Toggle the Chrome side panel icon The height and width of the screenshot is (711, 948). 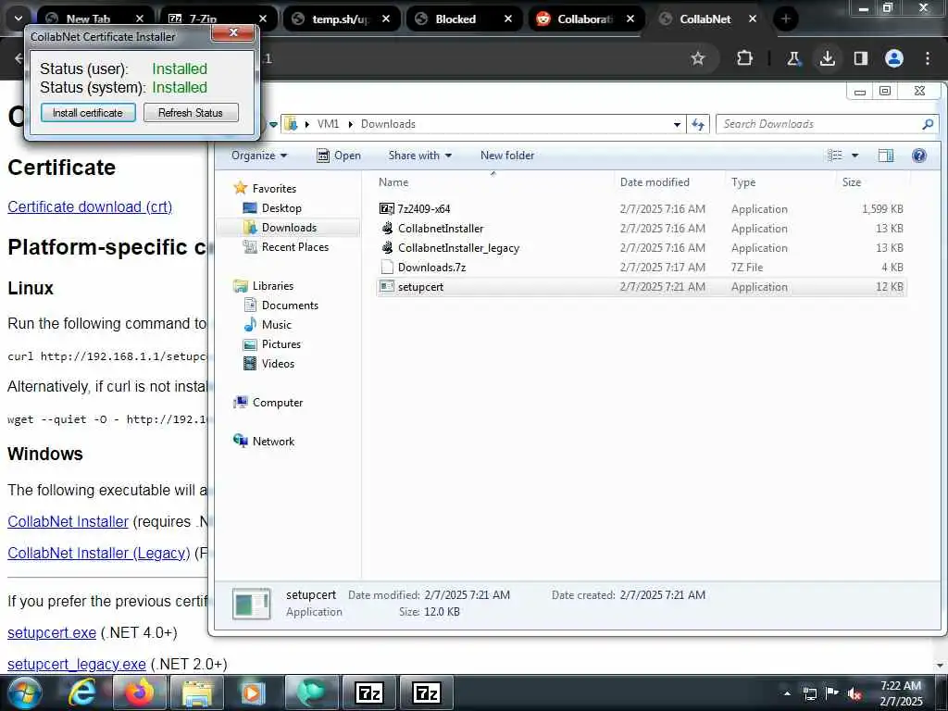(x=860, y=58)
